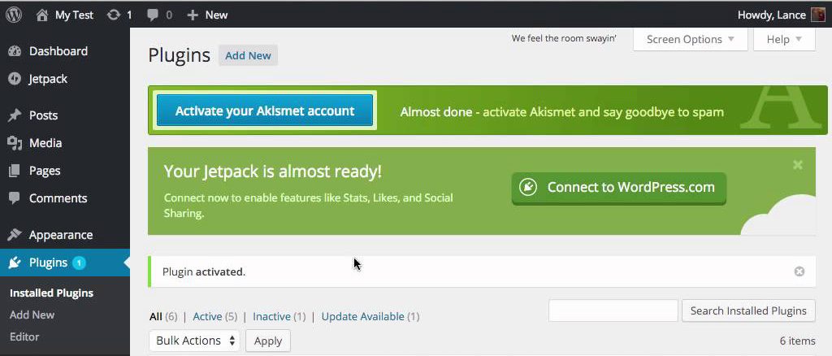Open the Dashboard menu item
The width and height of the screenshot is (832, 356).
click(x=58, y=51)
